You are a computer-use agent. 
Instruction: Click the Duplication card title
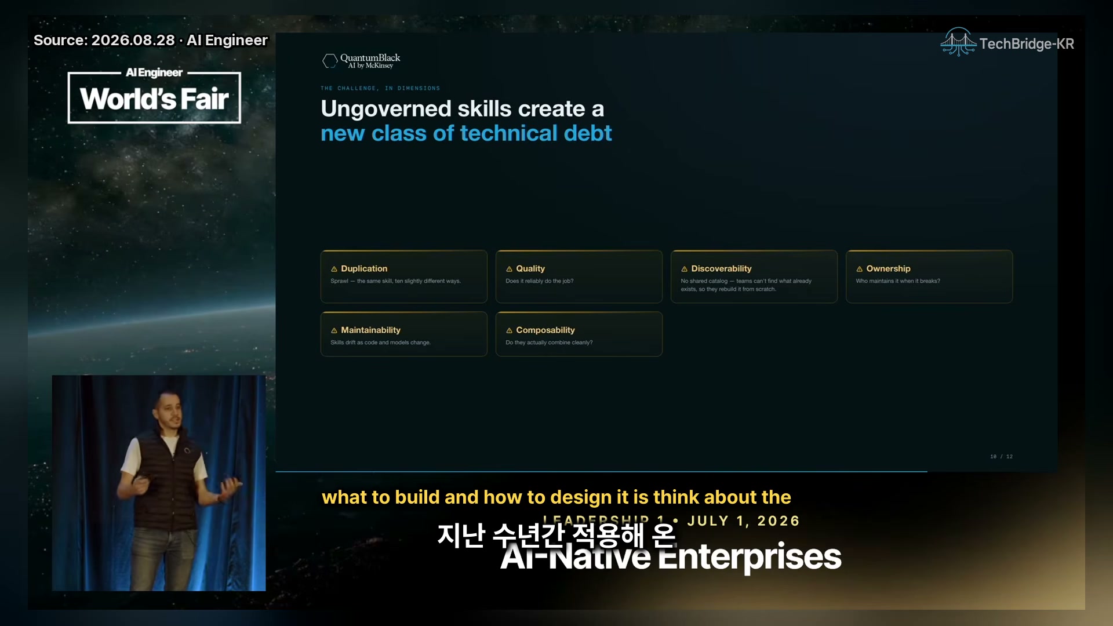364,268
